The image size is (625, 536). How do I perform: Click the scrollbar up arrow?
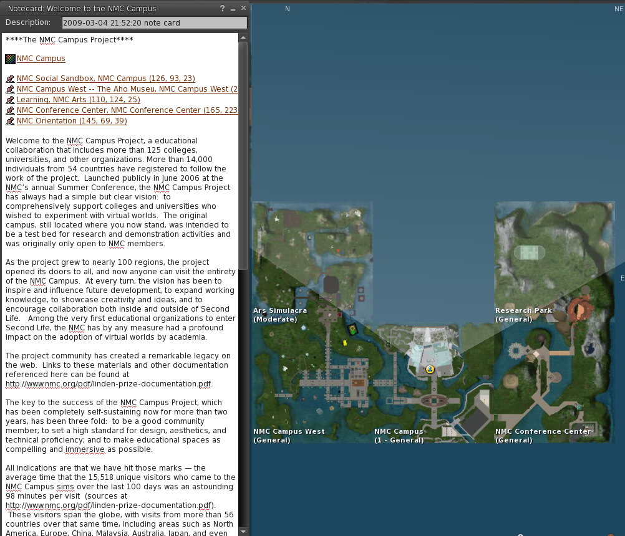point(243,37)
